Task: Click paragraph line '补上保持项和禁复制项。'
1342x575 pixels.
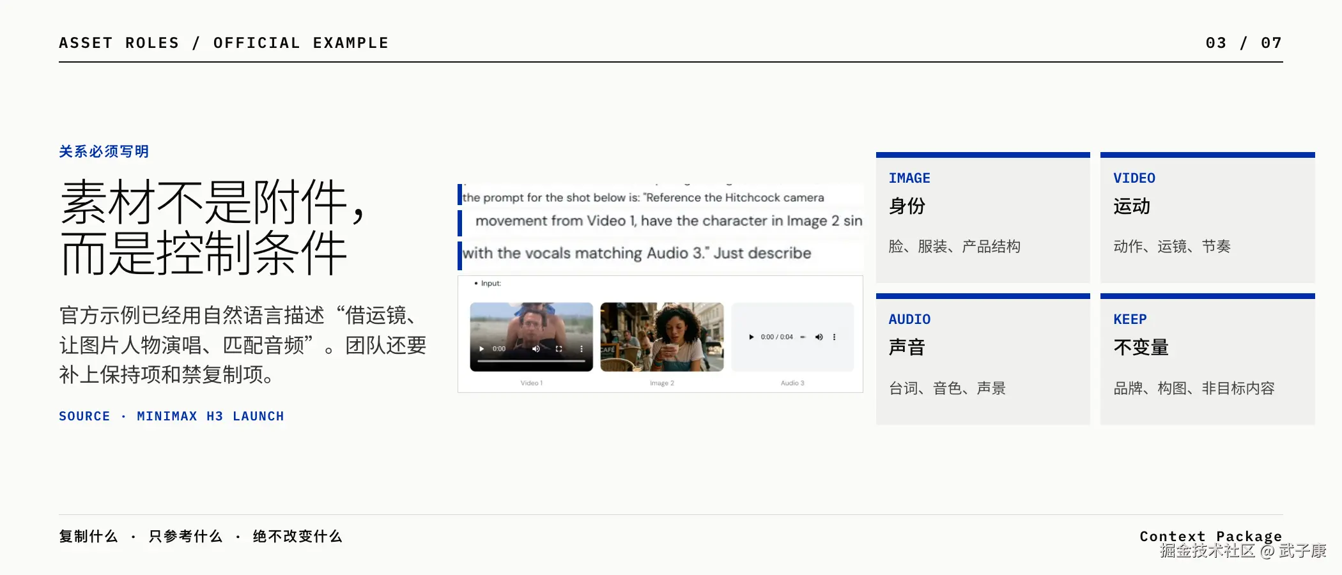Action: pyautogui.click(x=167, y=374)
